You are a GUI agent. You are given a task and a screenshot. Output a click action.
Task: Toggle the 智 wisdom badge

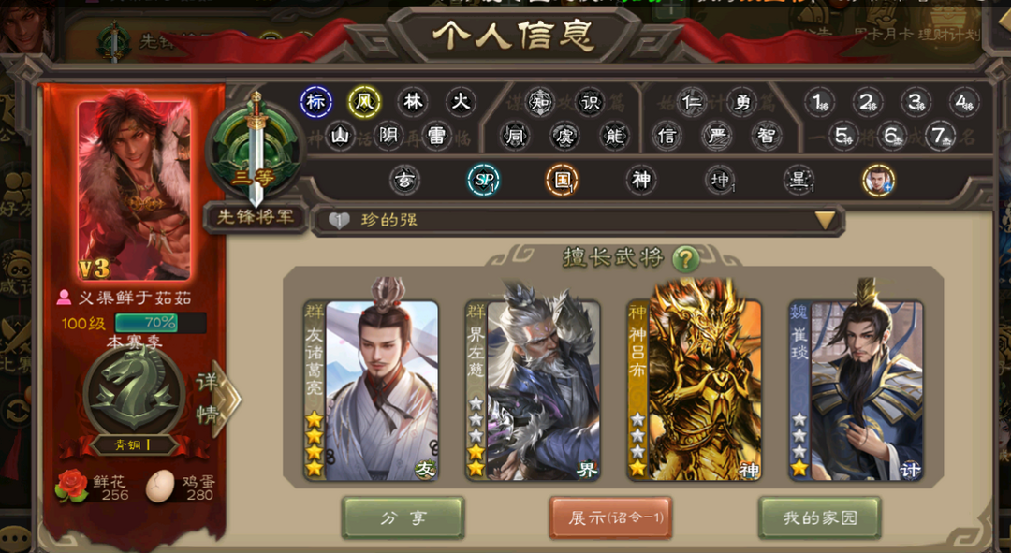coord(767,136)
